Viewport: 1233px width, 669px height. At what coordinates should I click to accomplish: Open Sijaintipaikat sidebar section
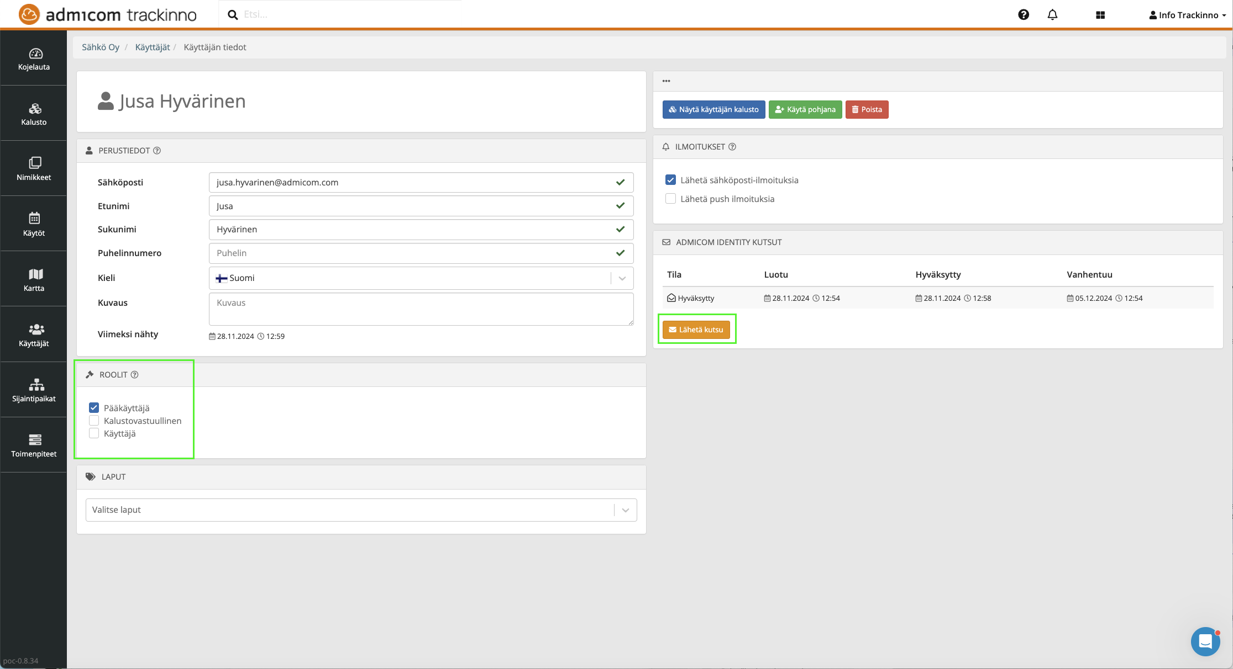click(x=34, y=390)
